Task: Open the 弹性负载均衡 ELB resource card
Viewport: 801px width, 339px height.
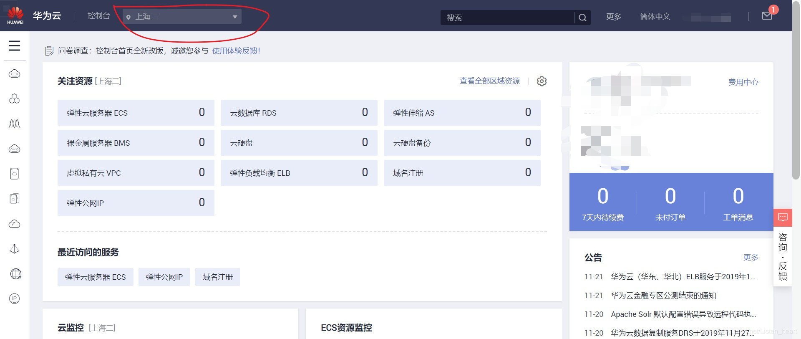Action: click(299, 173)
